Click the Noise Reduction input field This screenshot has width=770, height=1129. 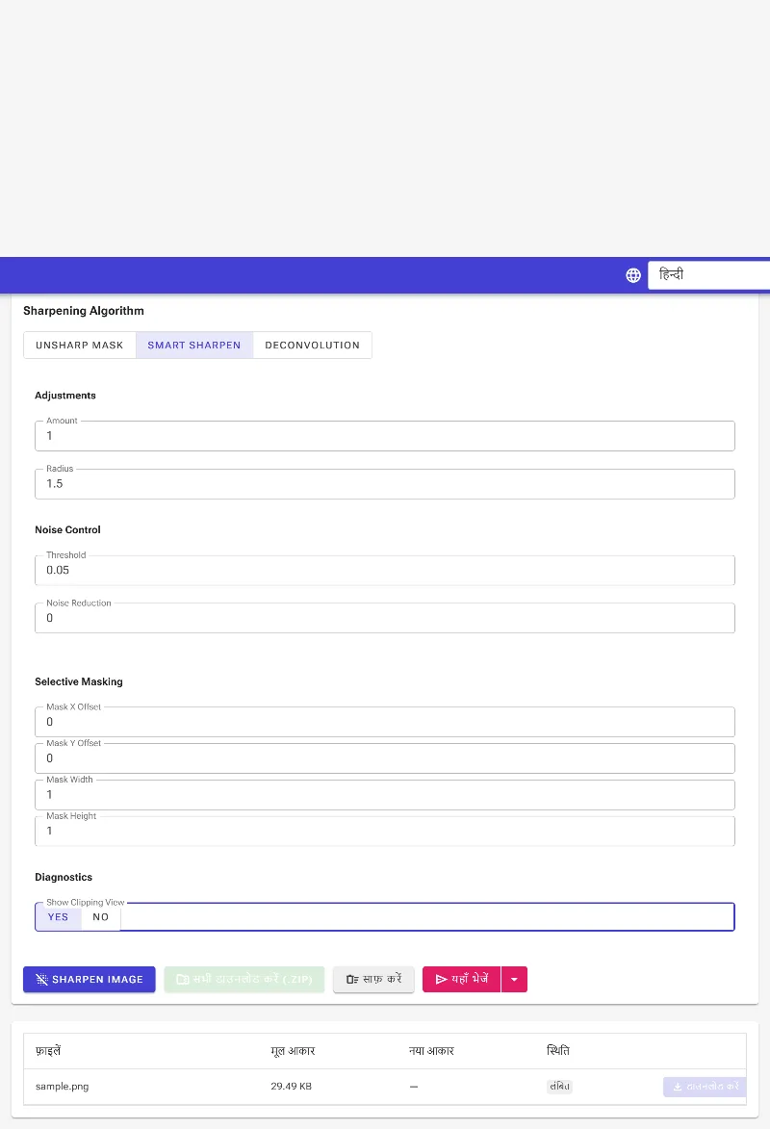pos(385,618)
